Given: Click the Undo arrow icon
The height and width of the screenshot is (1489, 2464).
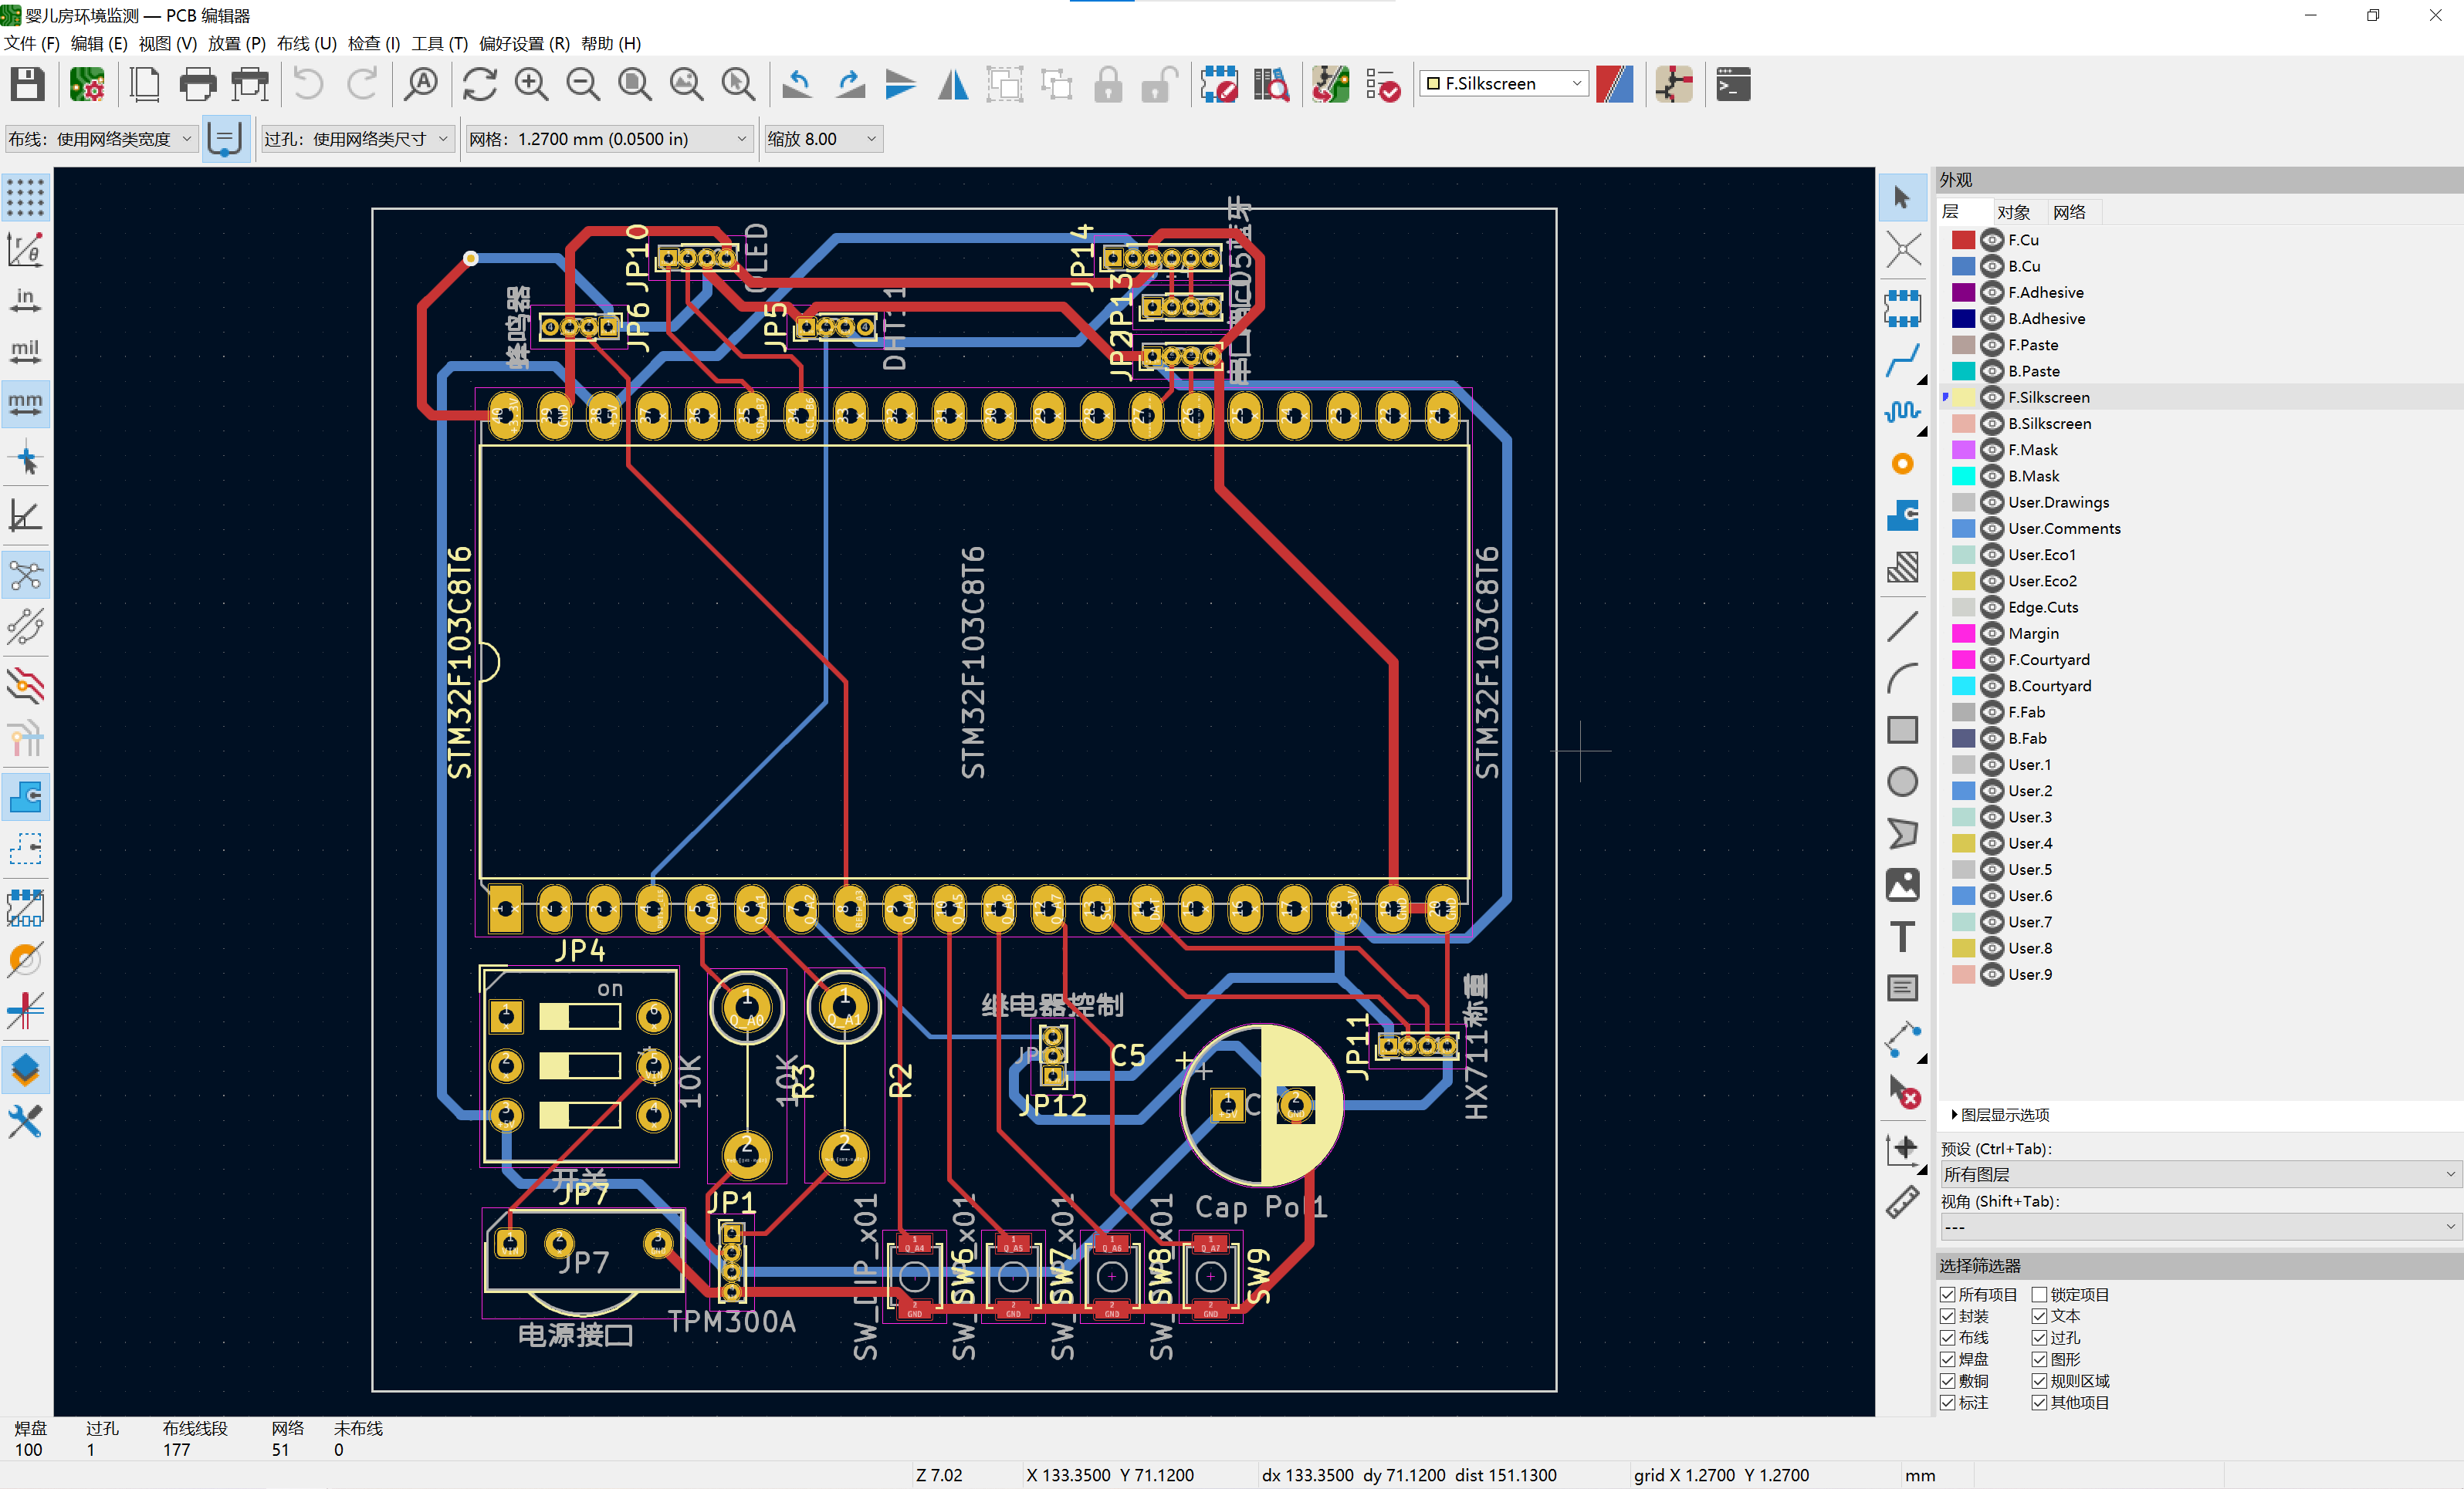Looking at the screenshot, I should (x=309, y=84).
